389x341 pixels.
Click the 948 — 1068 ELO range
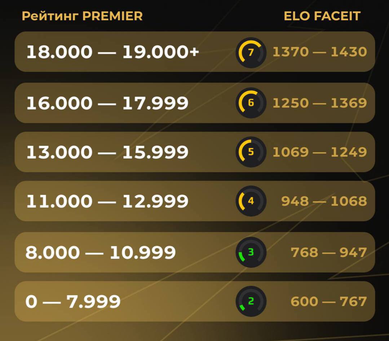pyautogui.click(x=324, y=201)
